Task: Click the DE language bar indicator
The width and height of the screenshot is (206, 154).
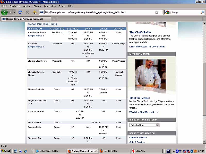Action: (x=168, y=151)
